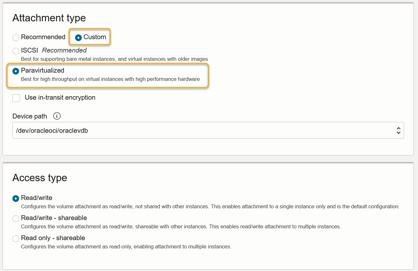Select the Read/write - shareable radio button
Viewport: 418px width, 271px height.
(16, 218)
